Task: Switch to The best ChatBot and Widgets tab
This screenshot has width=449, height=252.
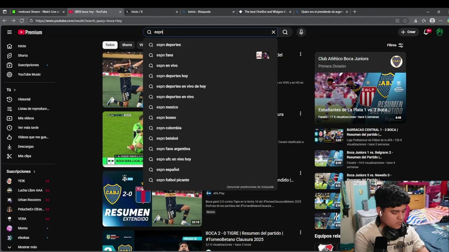Action: coord(265,12)
